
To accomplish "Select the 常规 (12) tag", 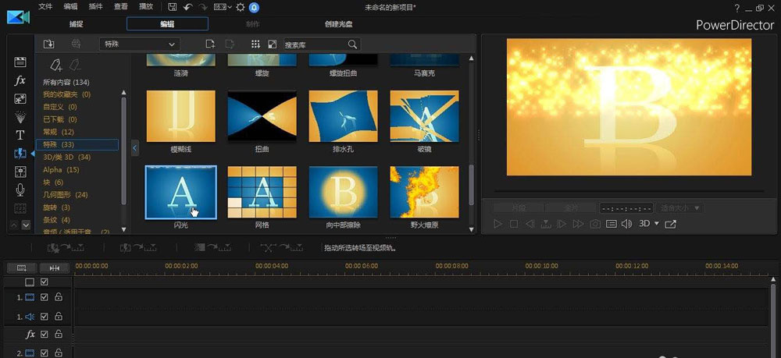I will (x=59, y=132).
